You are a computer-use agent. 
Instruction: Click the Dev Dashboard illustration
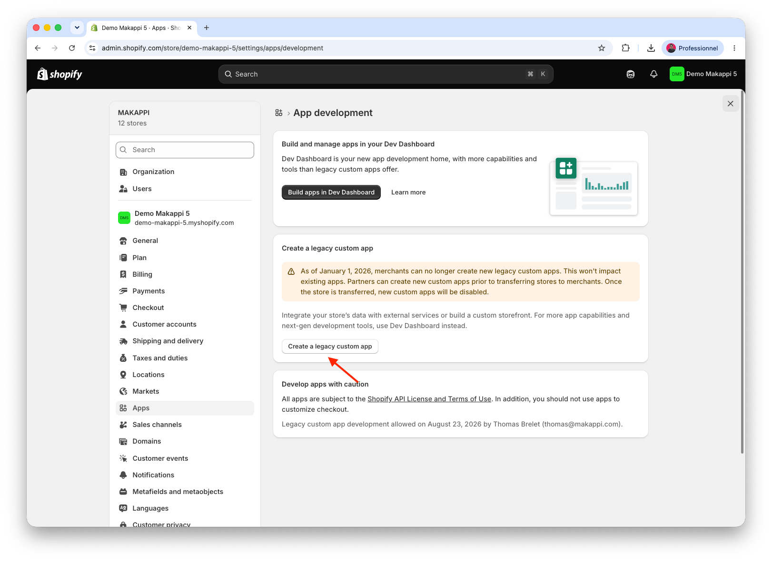594,186
